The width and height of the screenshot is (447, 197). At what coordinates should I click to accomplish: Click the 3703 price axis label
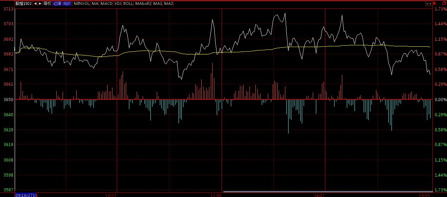8,24
